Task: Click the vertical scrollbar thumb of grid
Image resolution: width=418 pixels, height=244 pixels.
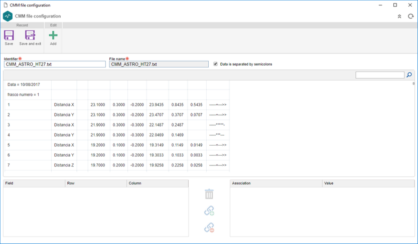Action: coord(413,83)
